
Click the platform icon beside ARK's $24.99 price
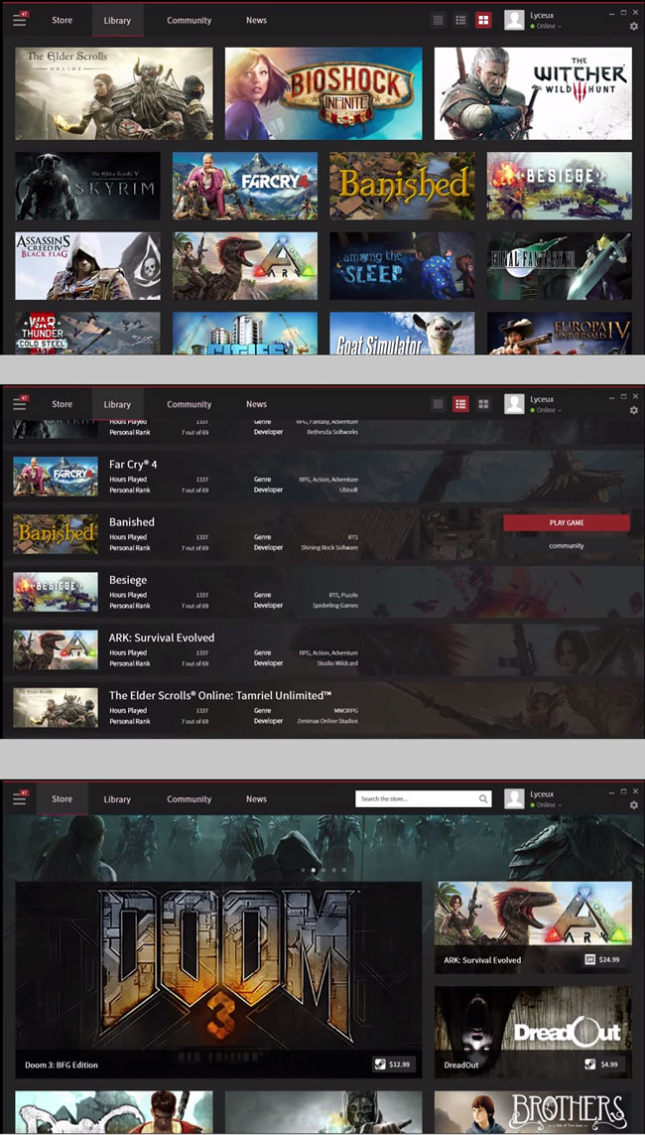590,960
